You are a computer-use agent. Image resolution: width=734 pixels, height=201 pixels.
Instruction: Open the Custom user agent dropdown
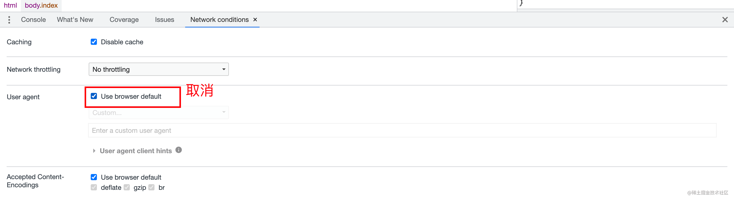click(159, 112)
